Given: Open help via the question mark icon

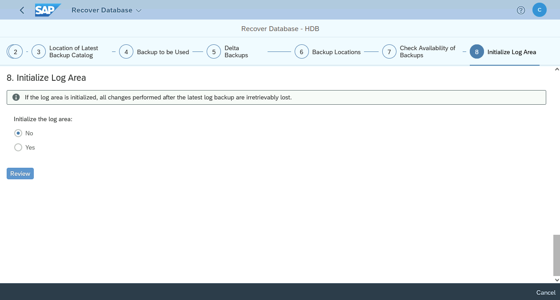Looking at the screenshot, I should coord(521,9).
